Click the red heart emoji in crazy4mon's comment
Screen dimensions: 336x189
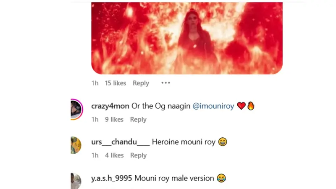(x=241, y=106)
